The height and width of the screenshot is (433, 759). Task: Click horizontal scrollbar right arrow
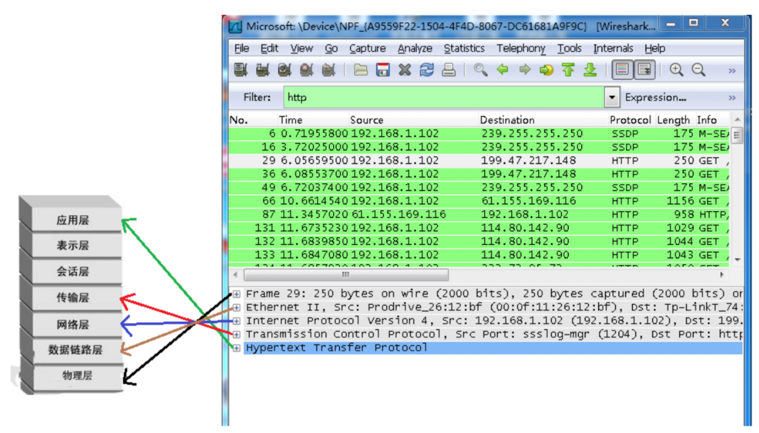(722, 275)
